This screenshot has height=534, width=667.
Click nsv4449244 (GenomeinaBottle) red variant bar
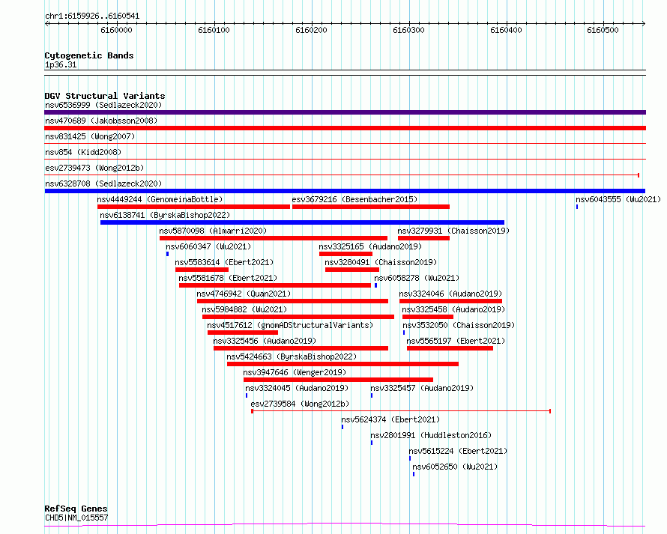coord(193,207)
